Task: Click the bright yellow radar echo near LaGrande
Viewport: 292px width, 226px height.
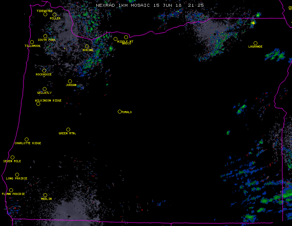Action: coord(253,23)
